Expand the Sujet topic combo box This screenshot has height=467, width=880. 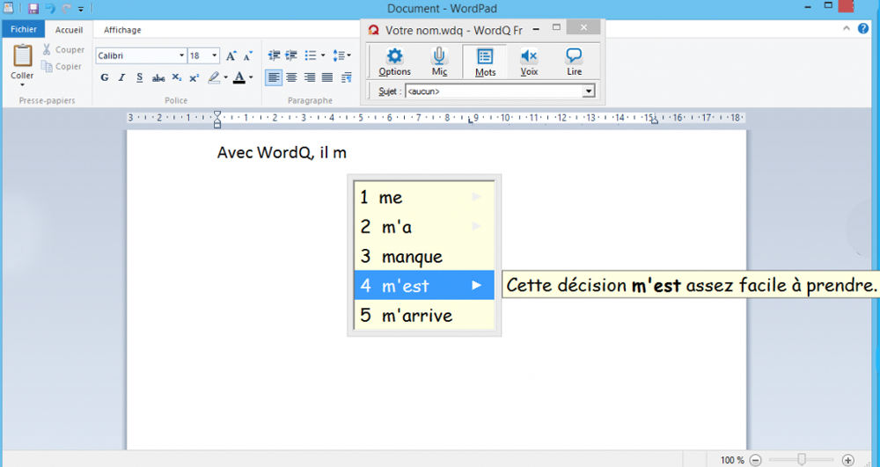coord(589,91)
